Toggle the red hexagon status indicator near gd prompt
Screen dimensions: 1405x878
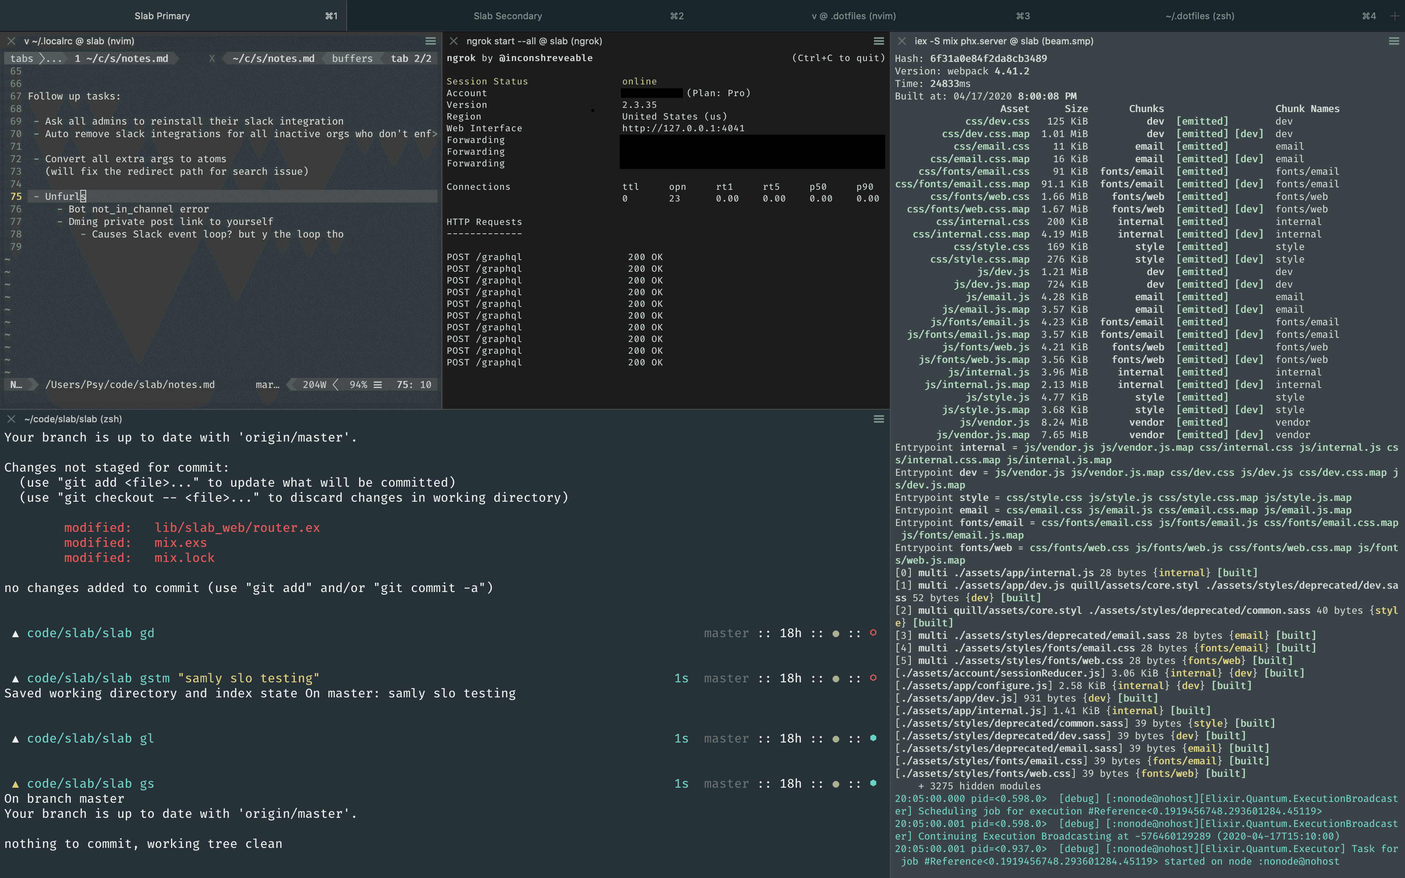tap(874, 633)
